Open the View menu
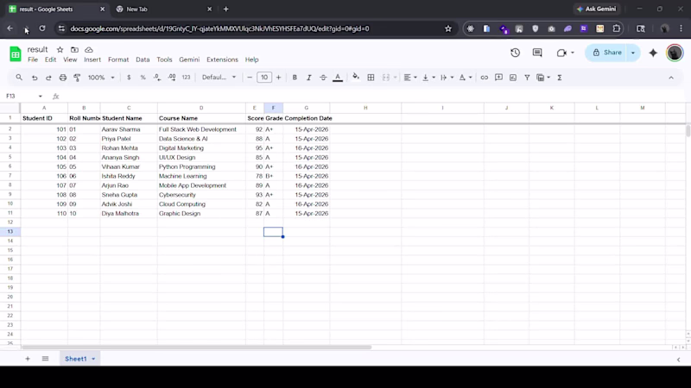Screen dimensions: 691x388 70,59
